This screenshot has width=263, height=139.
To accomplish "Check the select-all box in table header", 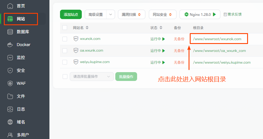I will [65, 28].
